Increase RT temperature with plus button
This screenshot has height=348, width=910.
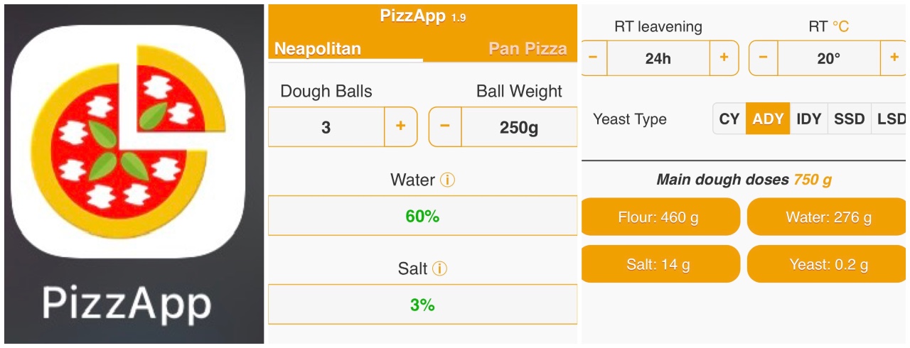pos(894,58)
